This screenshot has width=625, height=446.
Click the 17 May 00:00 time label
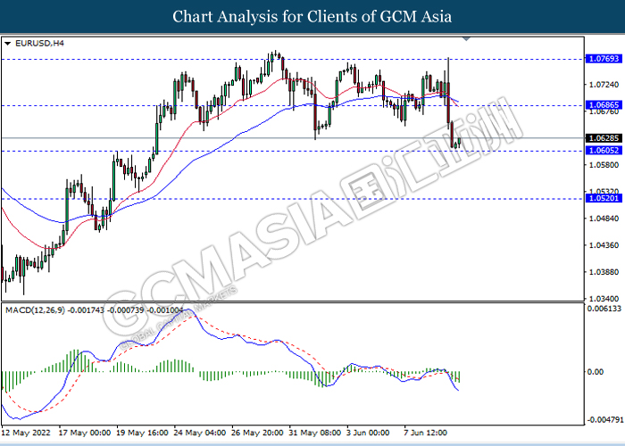tap(85, 433)
